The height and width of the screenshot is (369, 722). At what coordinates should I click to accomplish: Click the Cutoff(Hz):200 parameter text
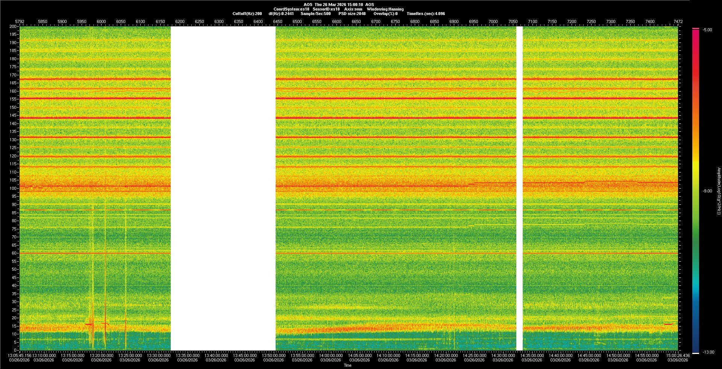click(x=247, y=14)
